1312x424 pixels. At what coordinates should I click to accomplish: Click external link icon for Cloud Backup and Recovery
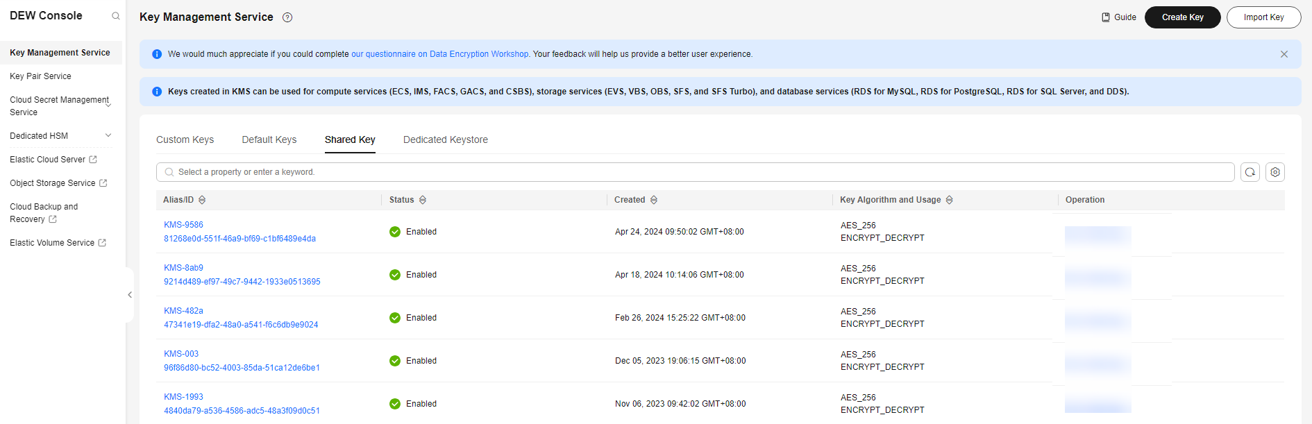(x=53, y=219)
